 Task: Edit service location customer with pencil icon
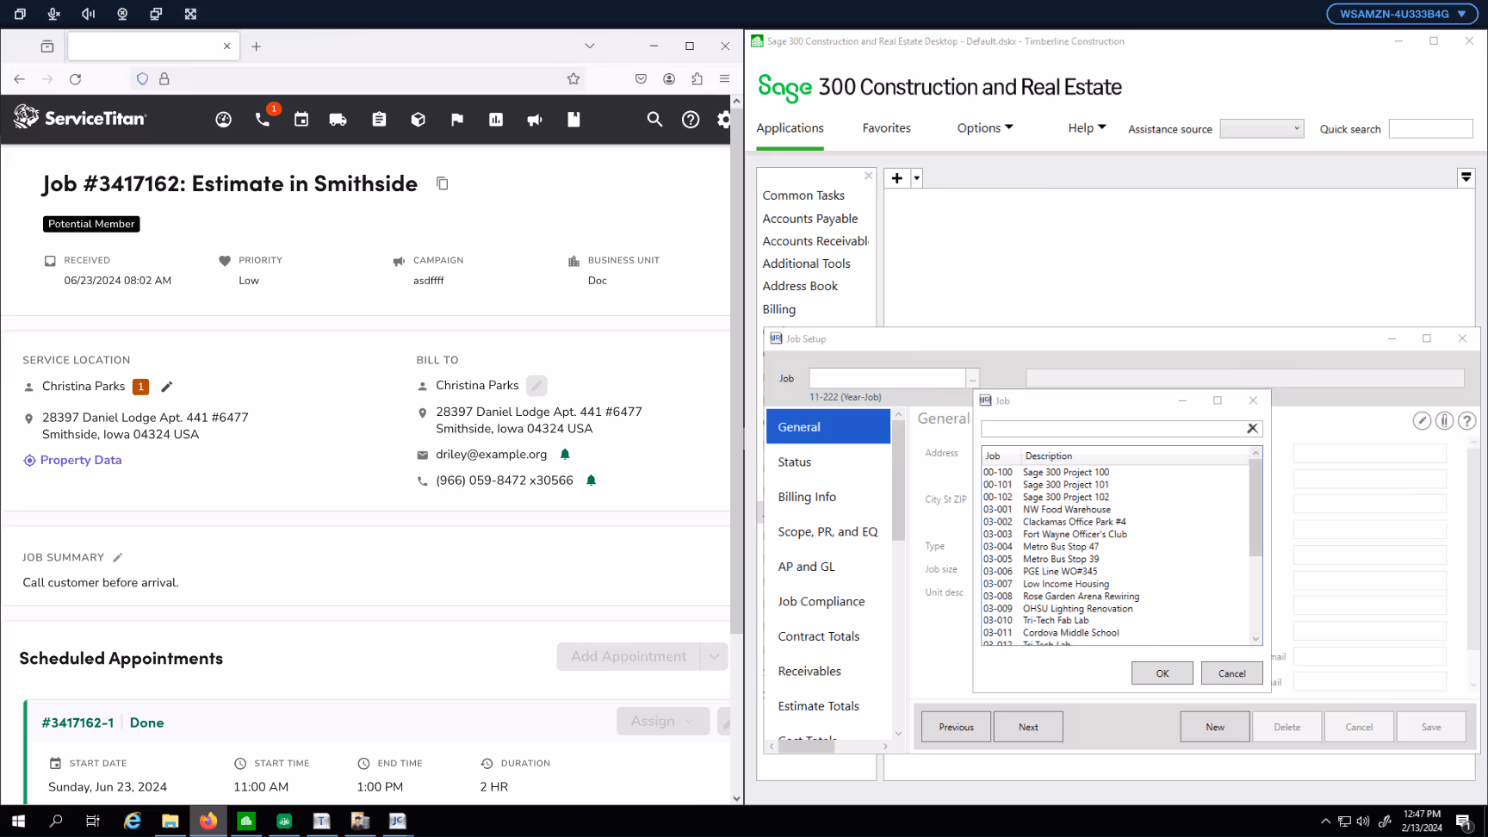click(x=167, y=387)
